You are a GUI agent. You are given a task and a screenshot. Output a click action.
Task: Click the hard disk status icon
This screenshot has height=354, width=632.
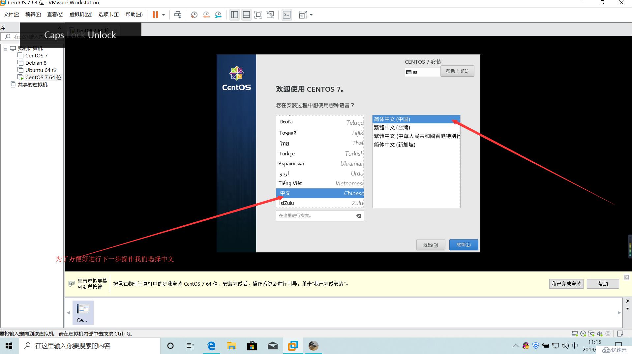(x=575, y=334)
